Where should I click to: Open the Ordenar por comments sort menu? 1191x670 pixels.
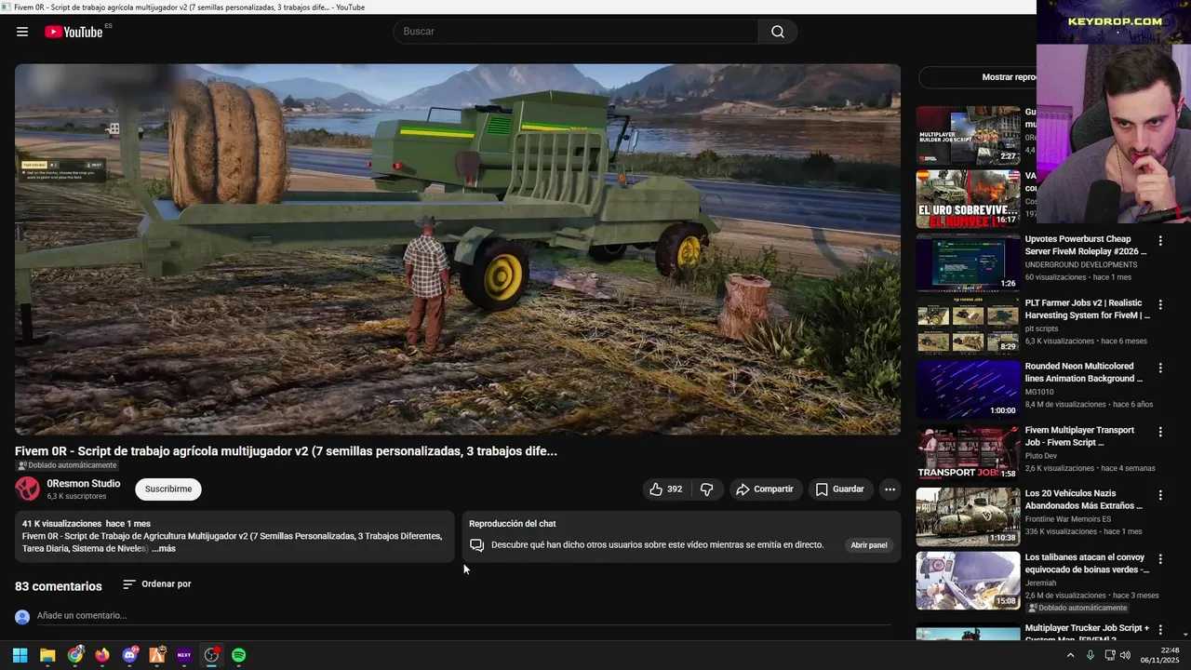[x=157, y=584]
